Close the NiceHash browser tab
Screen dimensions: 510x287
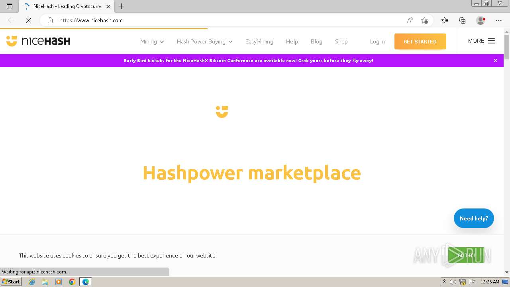[108, 6]
